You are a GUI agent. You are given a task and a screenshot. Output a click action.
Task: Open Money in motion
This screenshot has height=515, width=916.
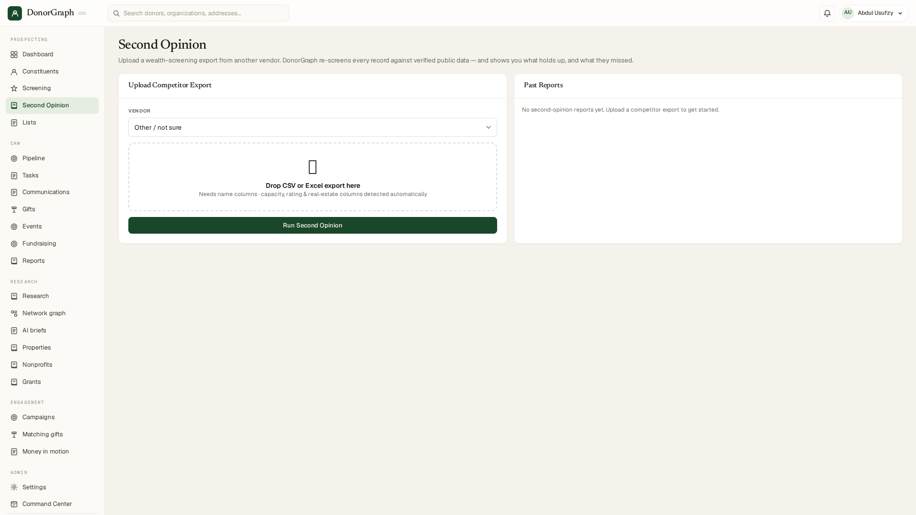point(52,452)
